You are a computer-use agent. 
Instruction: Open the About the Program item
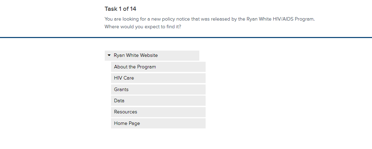[135, 67]
